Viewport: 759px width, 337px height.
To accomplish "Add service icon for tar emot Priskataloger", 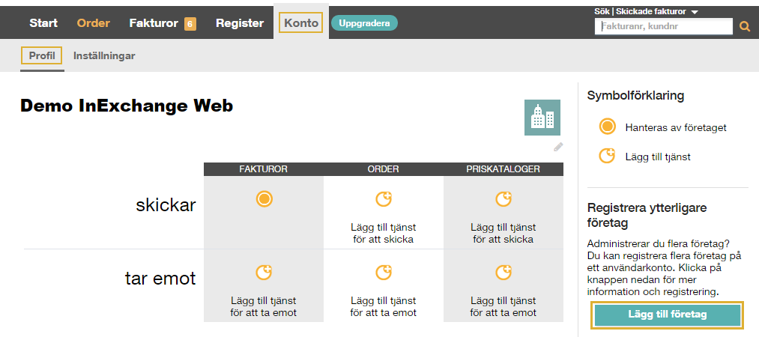I will 504,273.
